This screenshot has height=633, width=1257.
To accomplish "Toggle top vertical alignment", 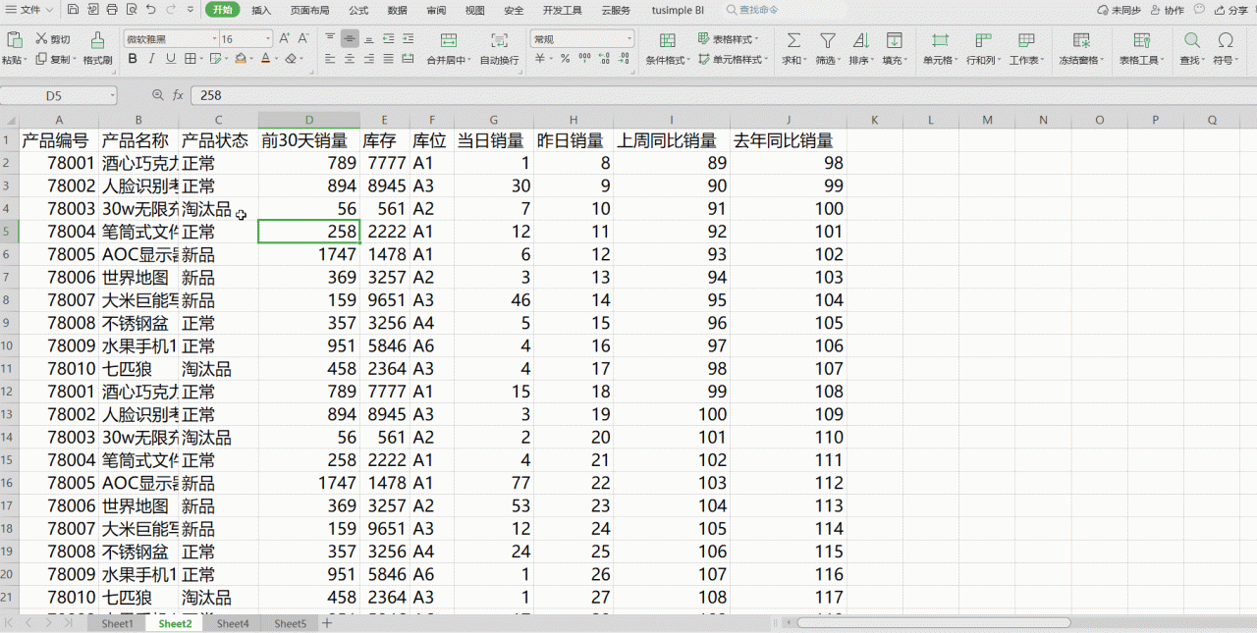I will [330, 39].
